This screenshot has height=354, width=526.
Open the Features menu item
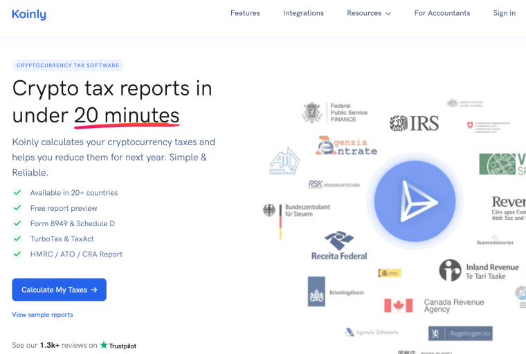click(245, 13)
